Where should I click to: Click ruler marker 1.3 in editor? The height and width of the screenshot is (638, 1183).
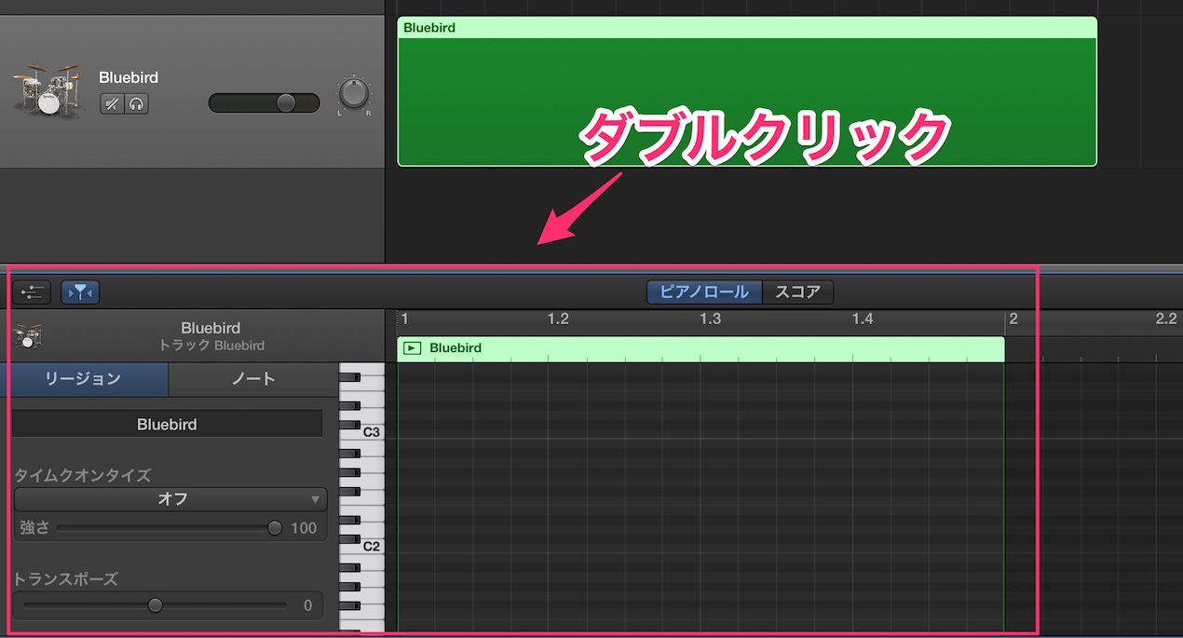(711, 319)
